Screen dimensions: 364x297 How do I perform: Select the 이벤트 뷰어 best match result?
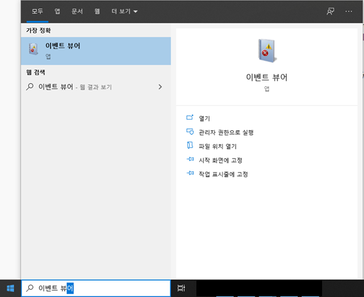[x=96, y=51]
